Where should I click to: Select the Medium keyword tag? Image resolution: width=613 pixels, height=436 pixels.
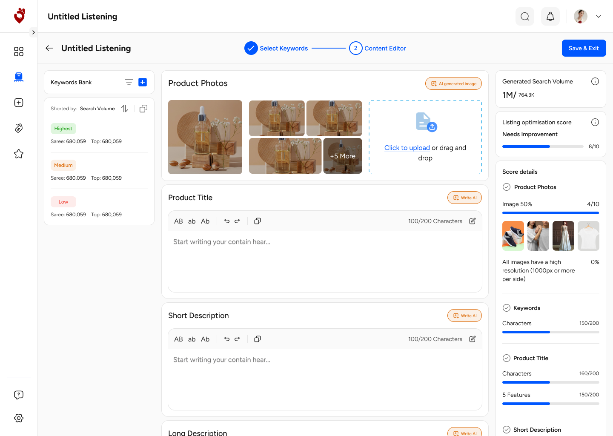[63, 165]
